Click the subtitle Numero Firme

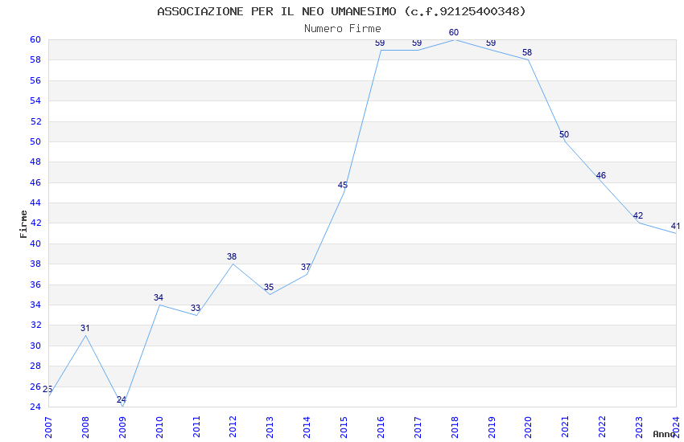(x=343, y=29)
